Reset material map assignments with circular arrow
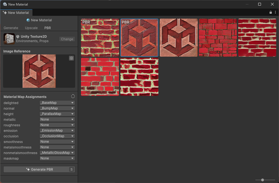 coord(73,96)
